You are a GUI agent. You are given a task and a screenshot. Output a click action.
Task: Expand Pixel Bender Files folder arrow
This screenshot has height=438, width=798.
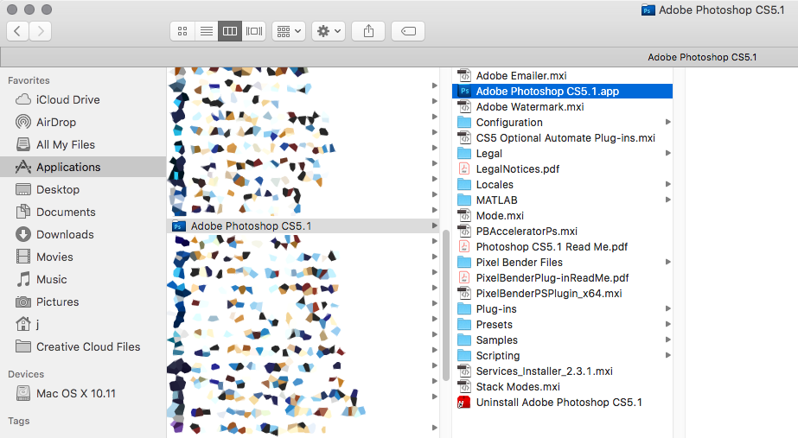(x=667, y=262)
